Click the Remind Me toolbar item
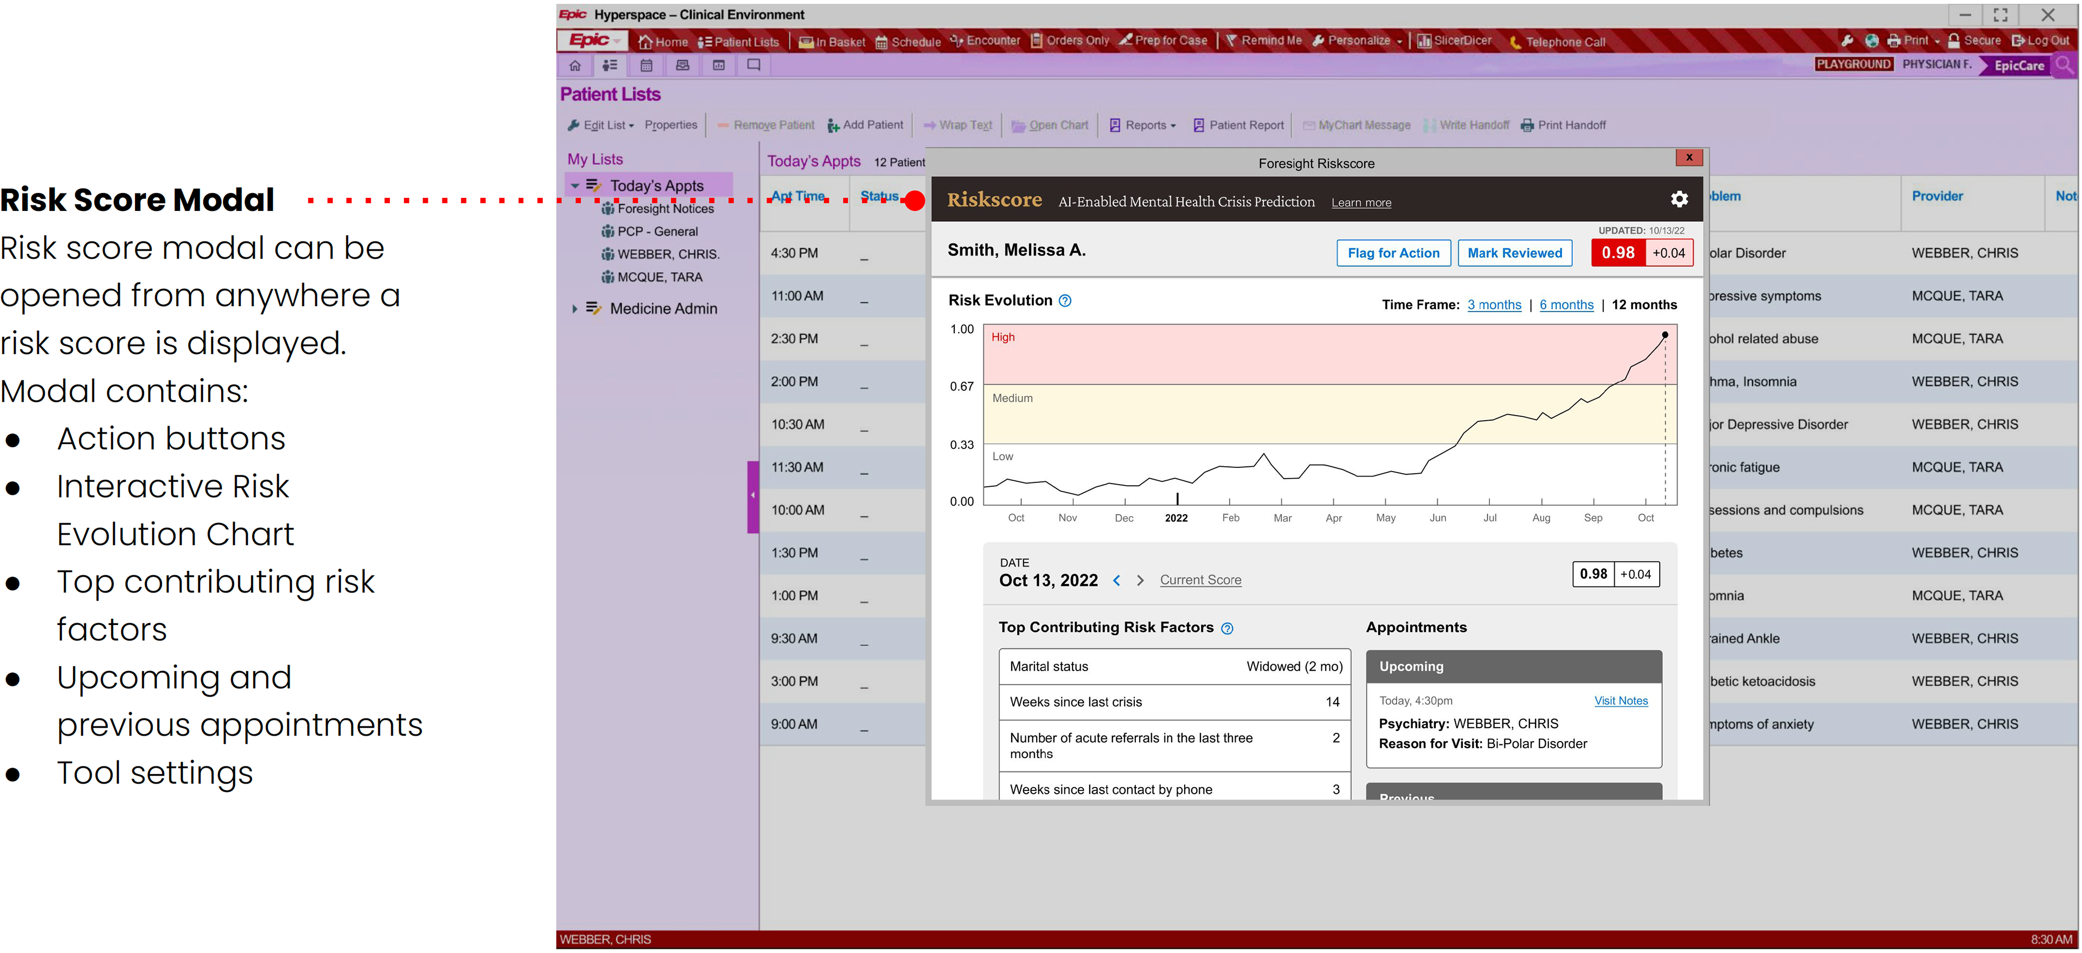The width and height of the screenshot is (2082, 953). point(1263,41)
